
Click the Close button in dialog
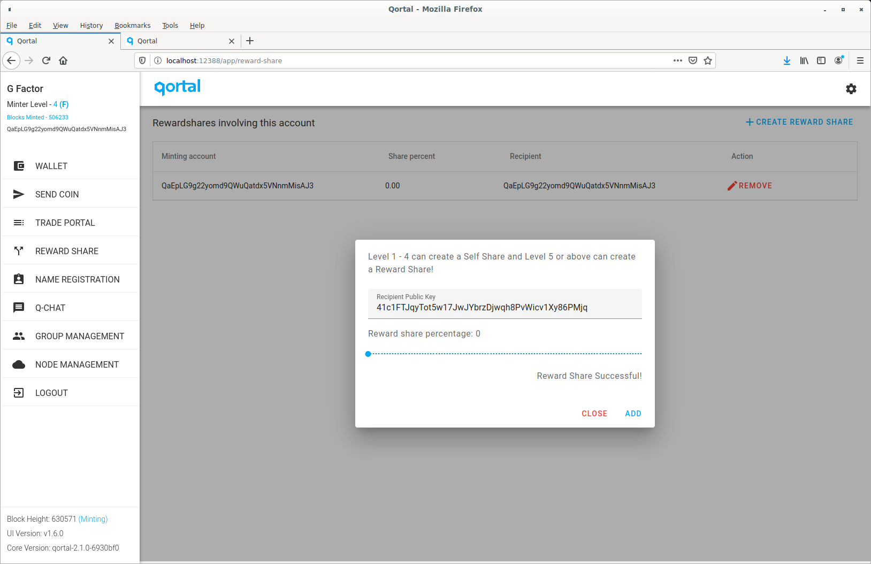pos(594,414)
